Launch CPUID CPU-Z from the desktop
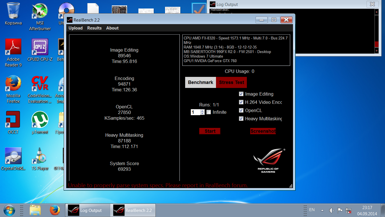Image resolution: width=385 pixels, height=217 pixels. (x=40, y=50)
